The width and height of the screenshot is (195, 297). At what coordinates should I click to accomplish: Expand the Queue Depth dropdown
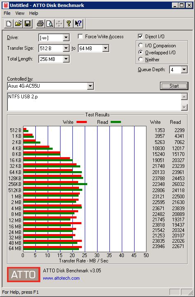click(x=184, y=70)
